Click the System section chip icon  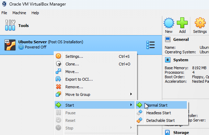(x=168, y=60)
